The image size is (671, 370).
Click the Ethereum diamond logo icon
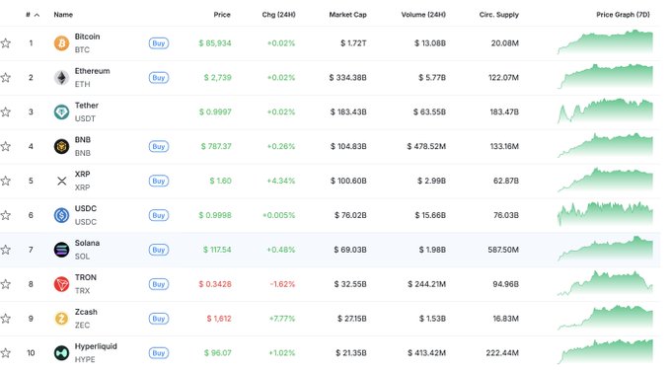click(61, 78)
